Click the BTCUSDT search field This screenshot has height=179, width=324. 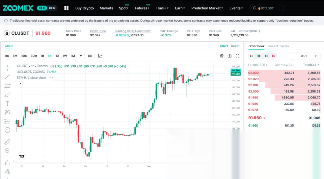click(266, 8)
